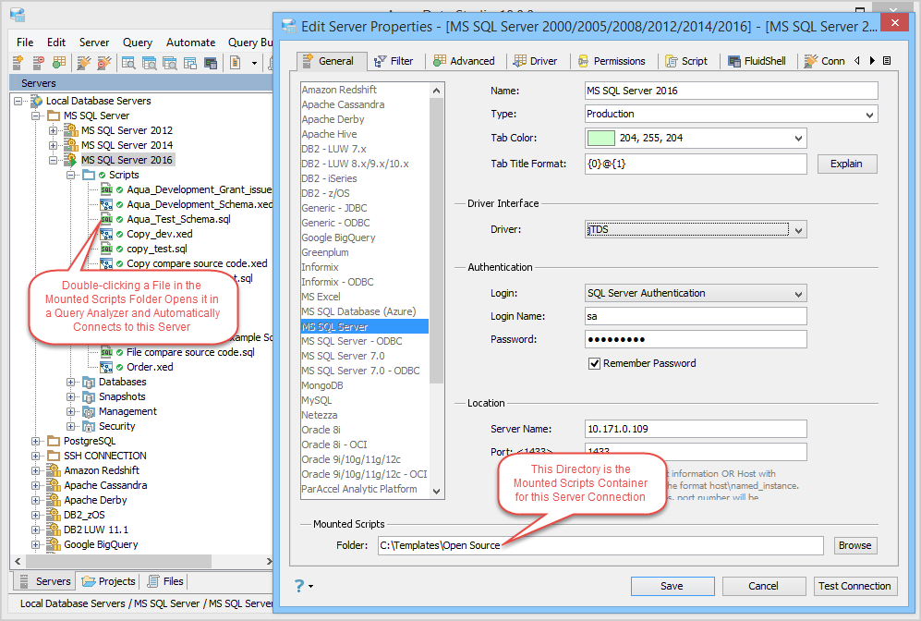The image size is (921, 621).
Task: Click the Disconnect server plug icon with red minus
Action: (x=104, y=62)
